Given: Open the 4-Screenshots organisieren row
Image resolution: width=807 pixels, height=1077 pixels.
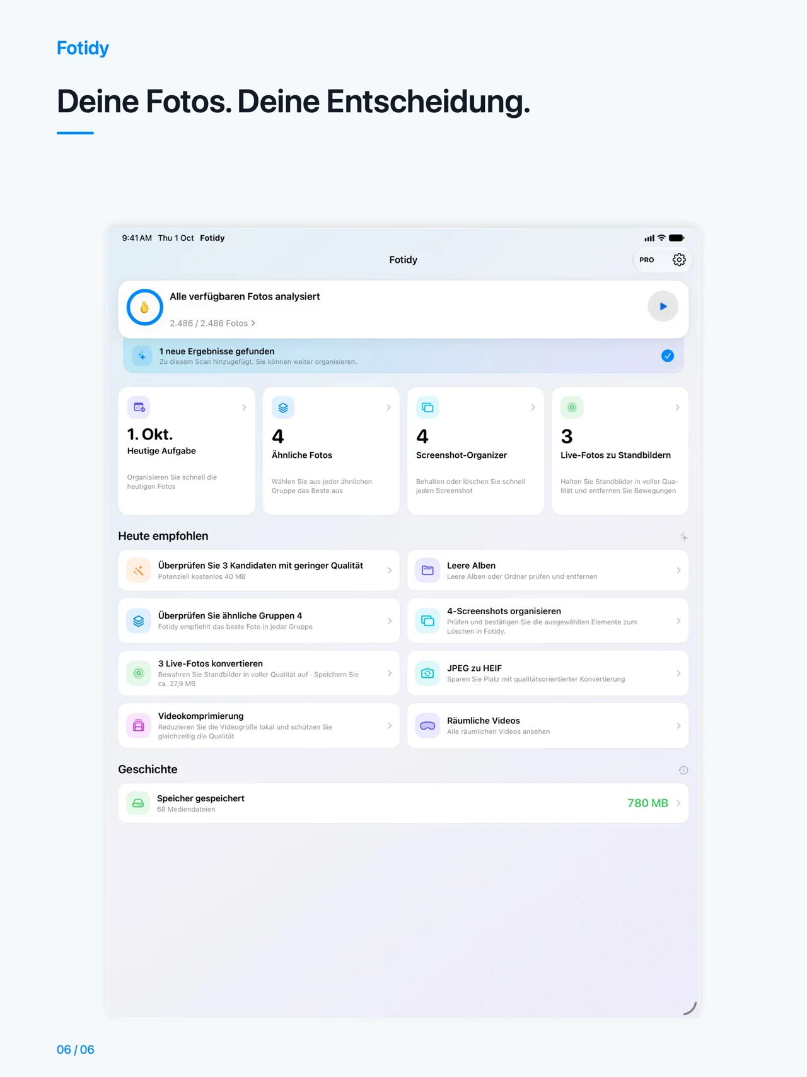Looking at the screenshot, I should 548,621.
